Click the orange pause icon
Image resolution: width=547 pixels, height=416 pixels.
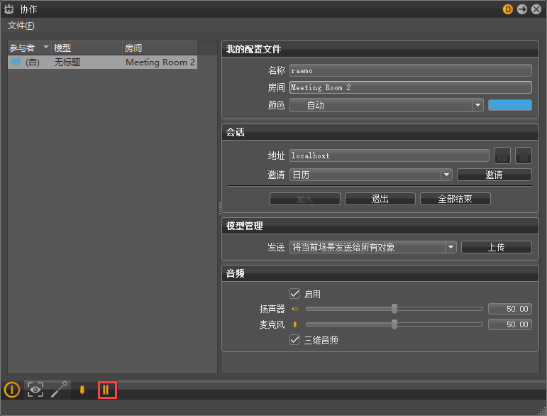pos(106,390)
